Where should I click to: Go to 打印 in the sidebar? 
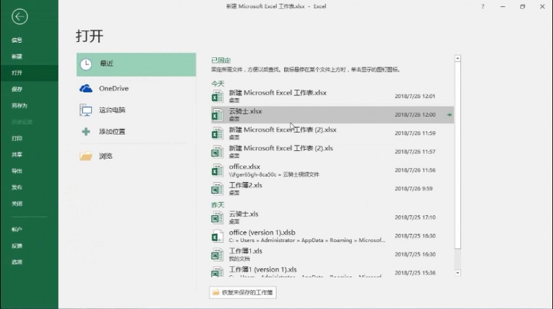point(17,139)
